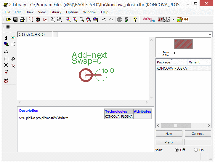Open the Change wrench tool
The height and width of the screenshot is (163, 215).
13,59
